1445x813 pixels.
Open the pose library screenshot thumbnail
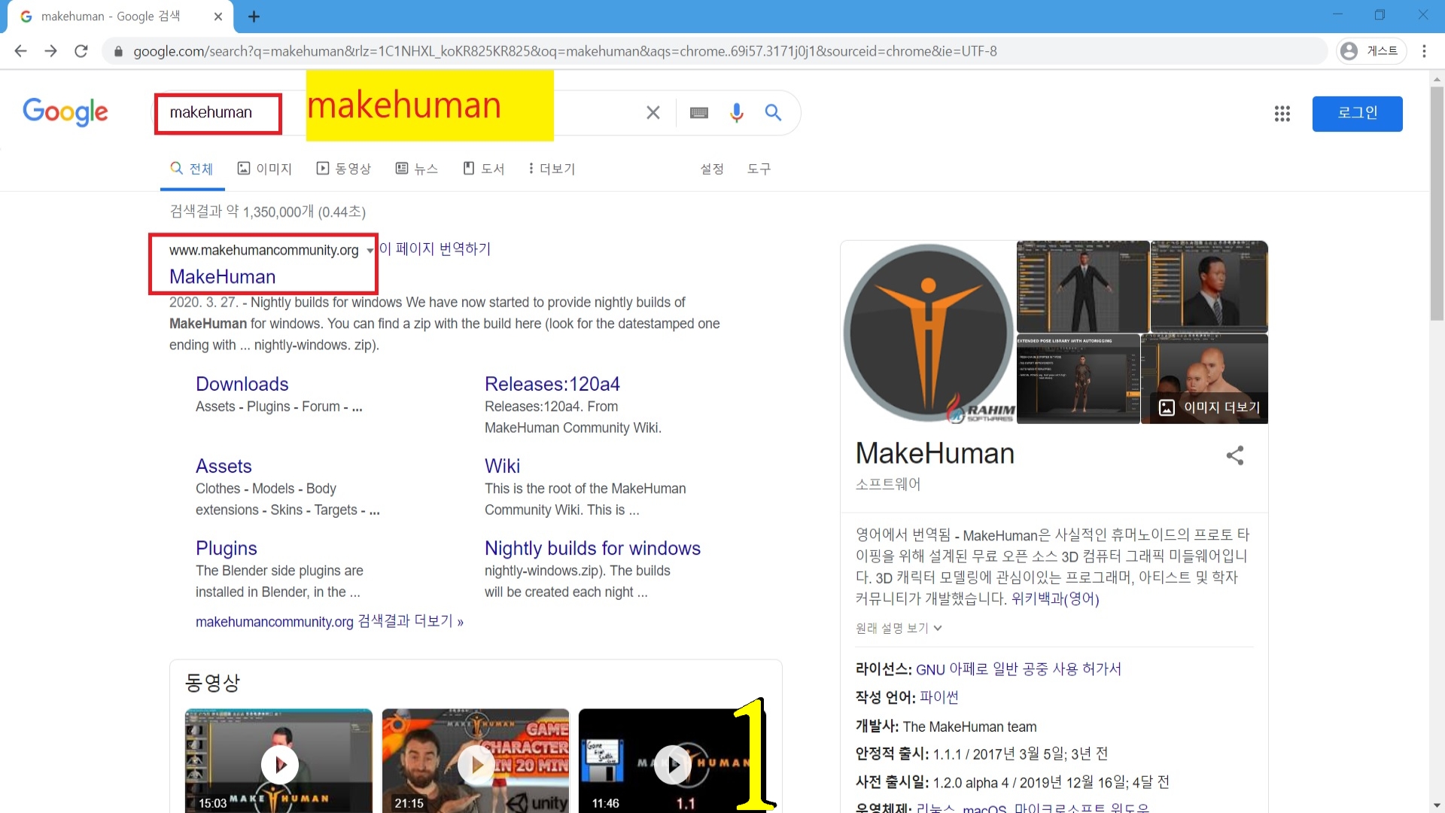click(1078, 379)
